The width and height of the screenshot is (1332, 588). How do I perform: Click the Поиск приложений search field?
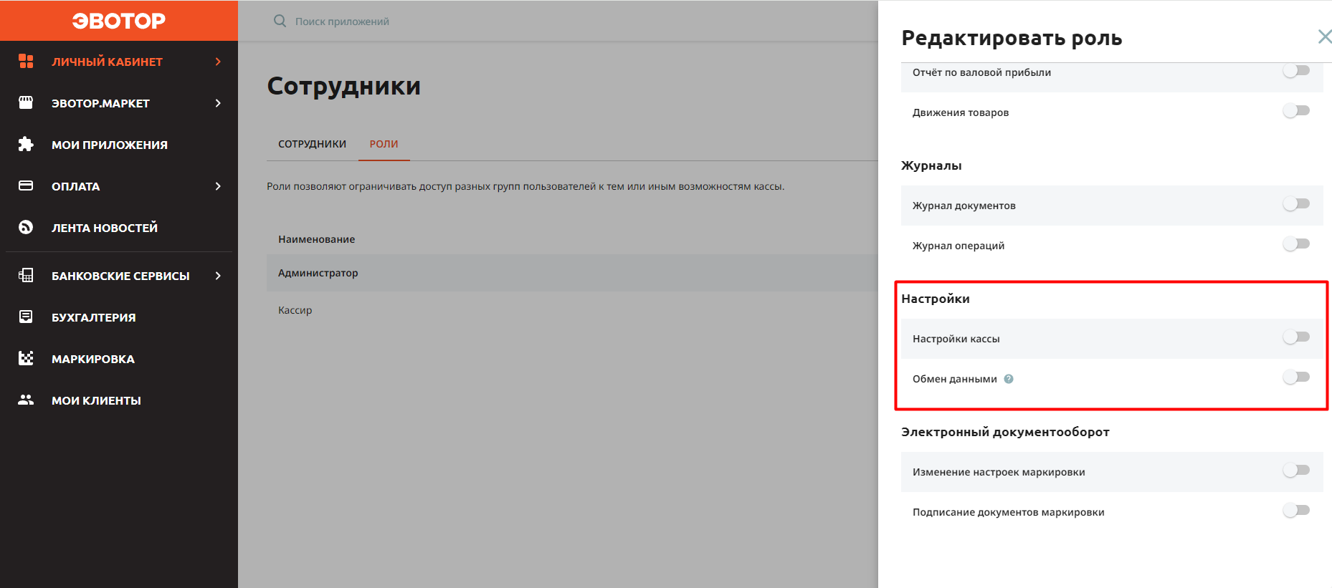pos(342,21)
